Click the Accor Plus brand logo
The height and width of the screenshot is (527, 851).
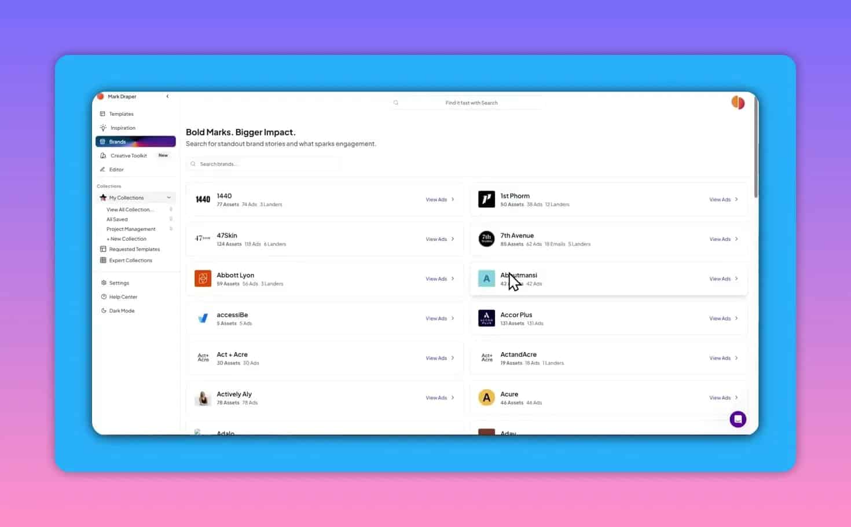pos(486,318)
